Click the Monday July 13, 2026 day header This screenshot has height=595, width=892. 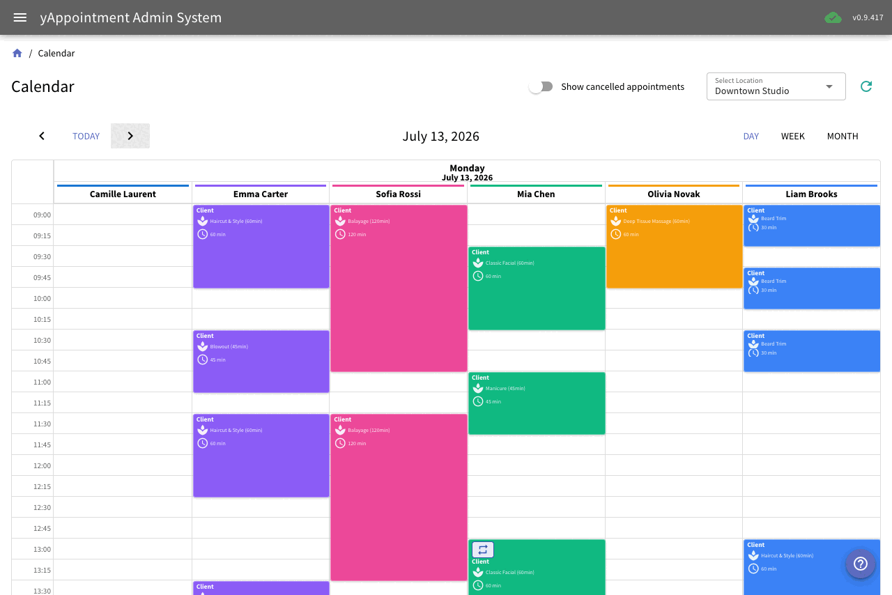467,172
